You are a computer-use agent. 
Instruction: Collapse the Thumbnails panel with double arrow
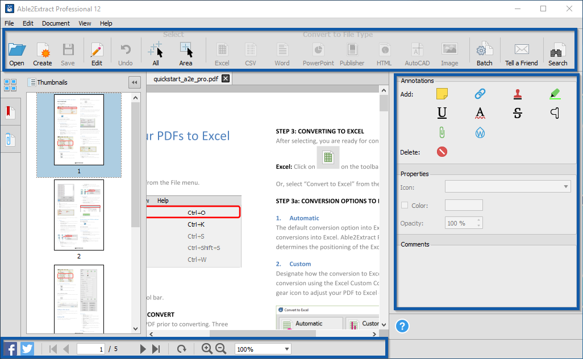pos(134,82)
